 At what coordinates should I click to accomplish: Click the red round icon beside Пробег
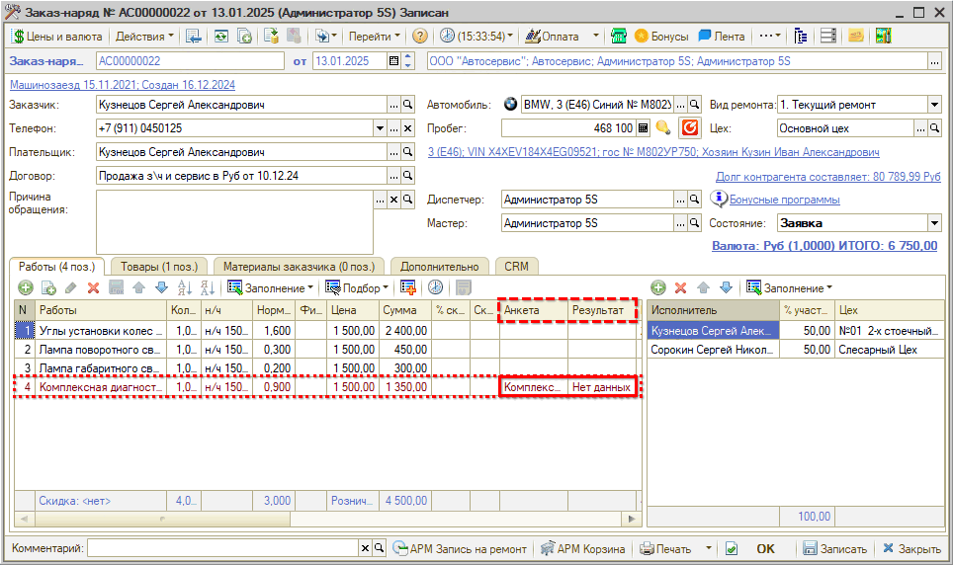690,128
